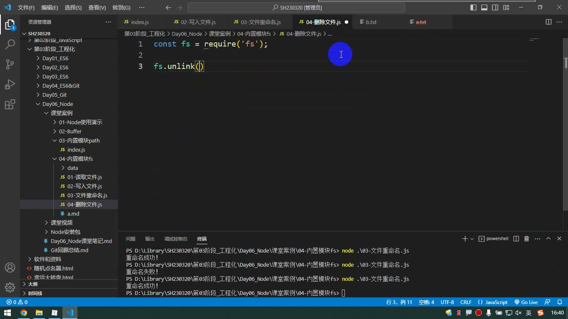Open notifications bell in status bar
Screen dimensions: 568x319
559,302
